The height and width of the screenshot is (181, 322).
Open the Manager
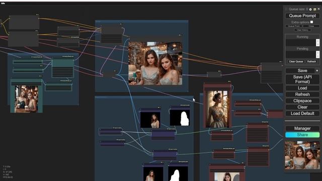click(x=302, y=129)
